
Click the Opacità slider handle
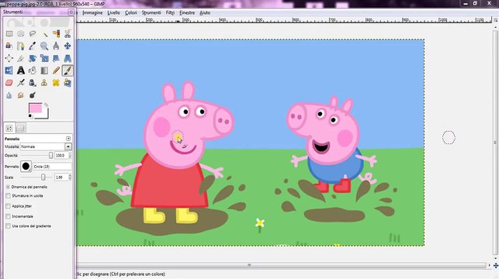[x=51, y=156]
